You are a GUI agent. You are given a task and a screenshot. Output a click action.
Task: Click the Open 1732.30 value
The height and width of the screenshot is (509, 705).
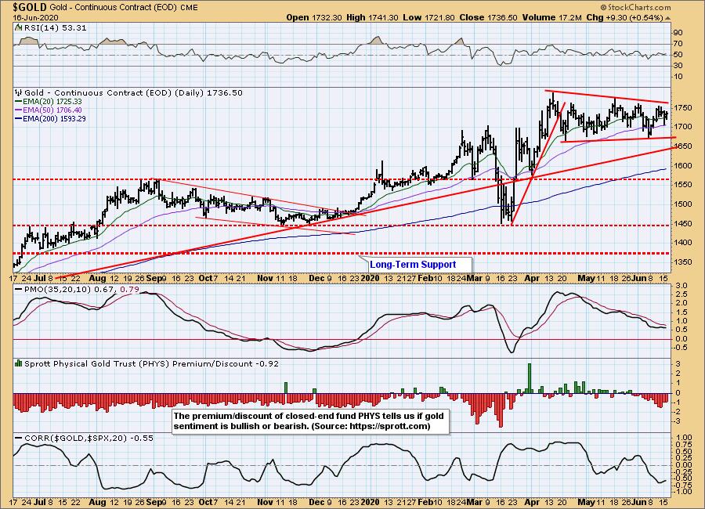click(x=314, y=17)
